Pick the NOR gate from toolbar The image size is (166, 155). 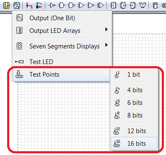click(x=91, y=5)
